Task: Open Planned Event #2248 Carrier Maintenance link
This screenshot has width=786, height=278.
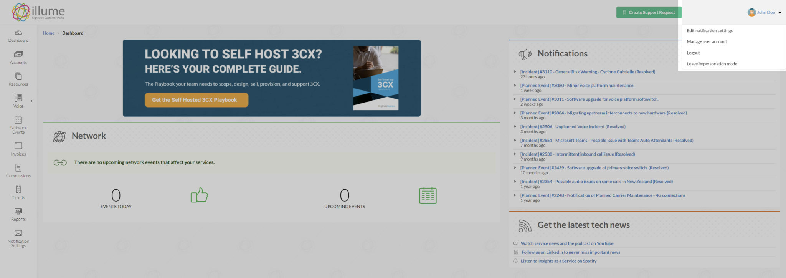Action: coord(603,195)
